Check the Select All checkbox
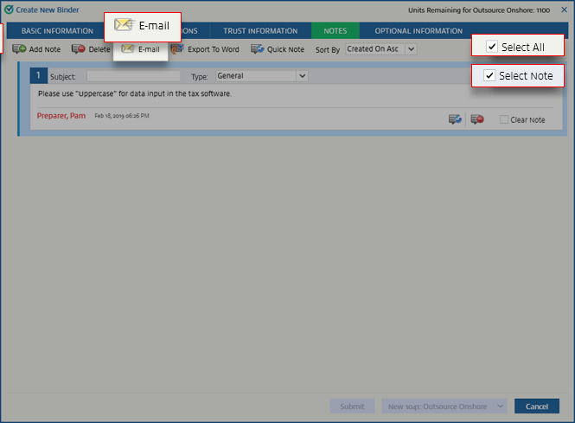 (x=491, y=47)
